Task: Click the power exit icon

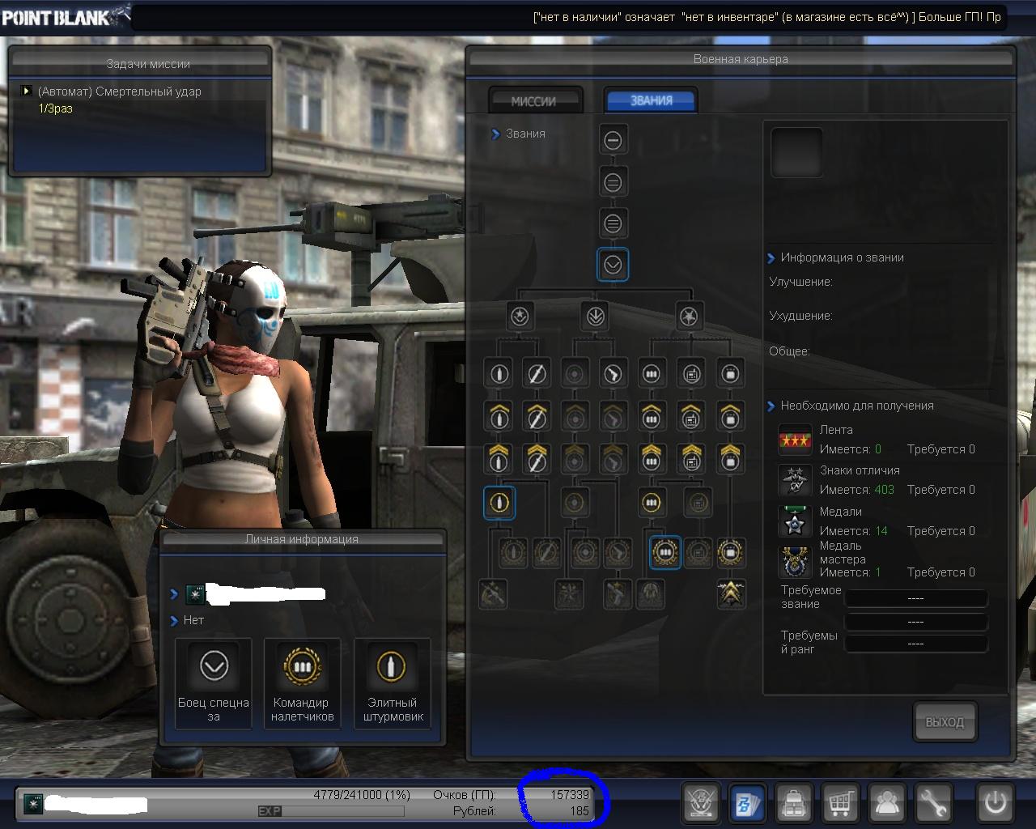Action: coord(995,802)
